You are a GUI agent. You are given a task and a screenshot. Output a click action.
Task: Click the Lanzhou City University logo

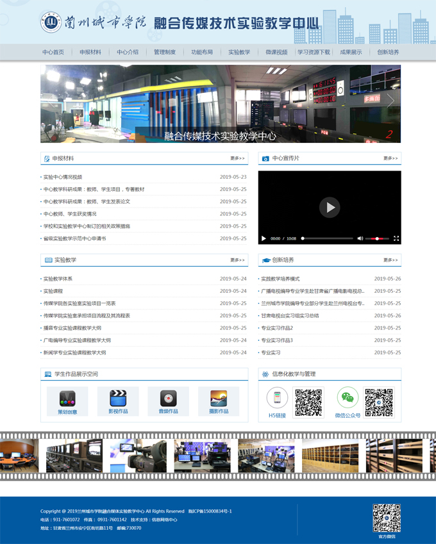[52, 23]
